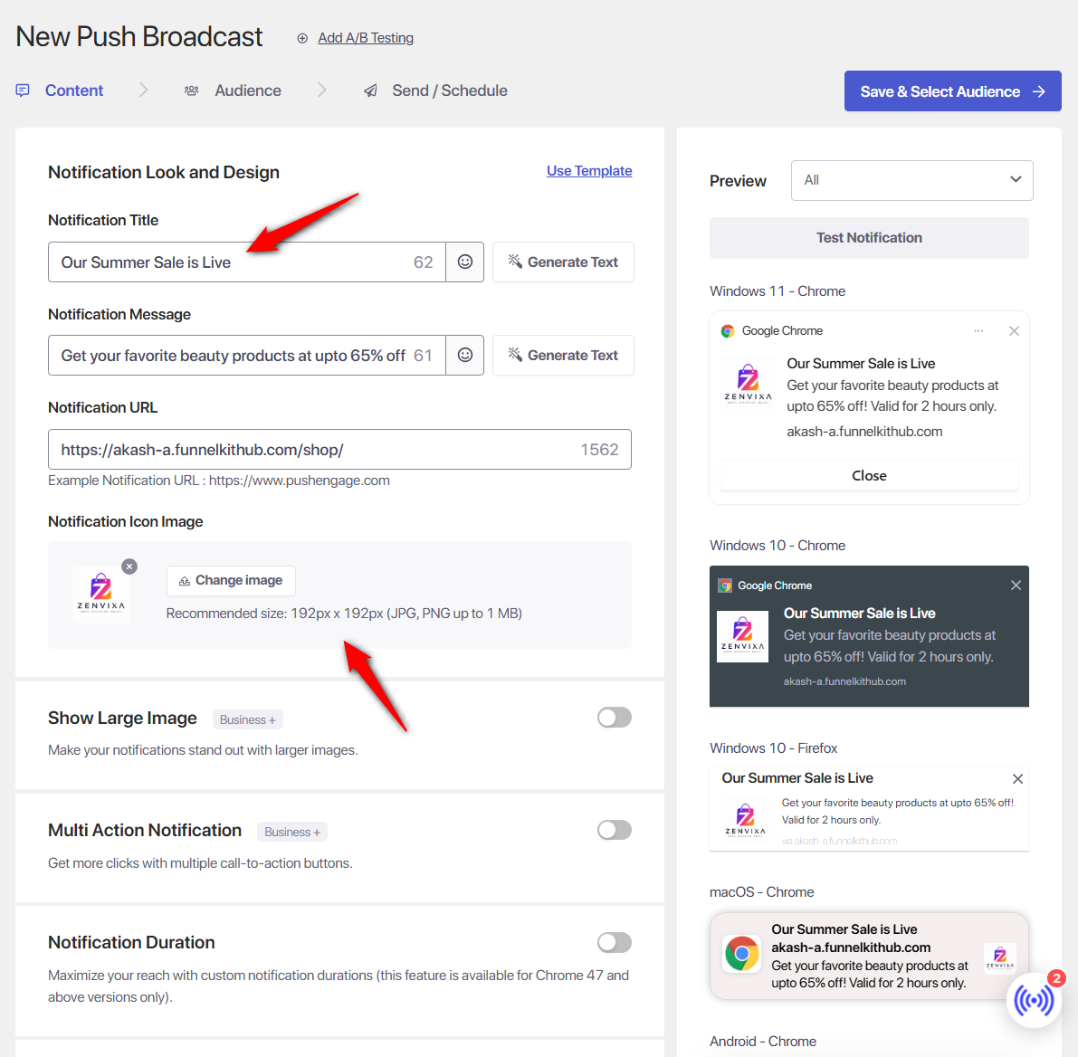
Task: Click the Change image button
Action: tap(231, 581)
